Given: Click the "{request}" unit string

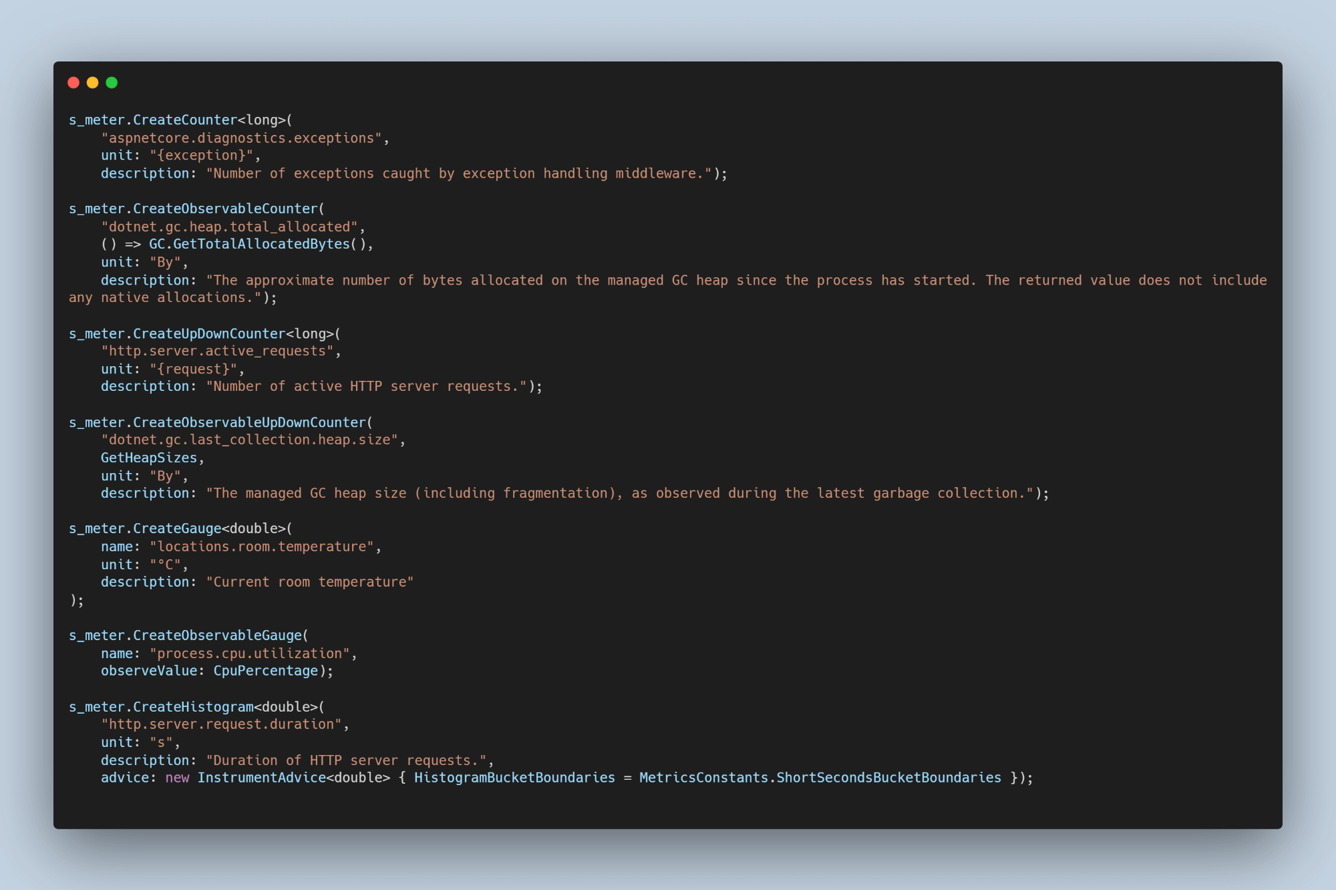Looking at the screenshot, I should click(x=193, y=369).
